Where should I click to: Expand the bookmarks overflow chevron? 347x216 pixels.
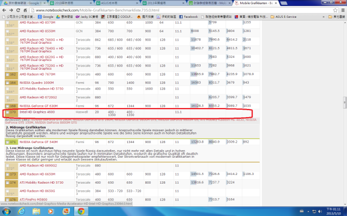(323, 17)
